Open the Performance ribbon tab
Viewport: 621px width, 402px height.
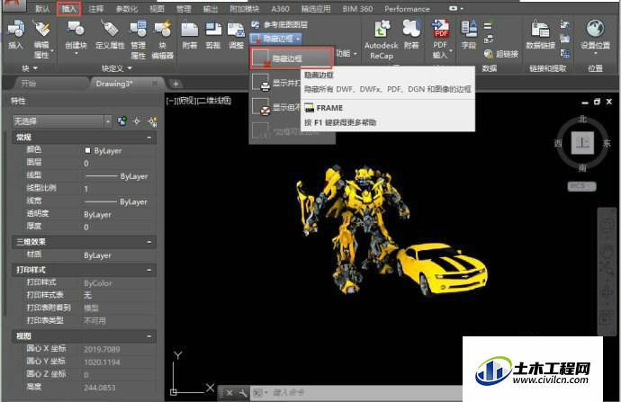point(407,9)
